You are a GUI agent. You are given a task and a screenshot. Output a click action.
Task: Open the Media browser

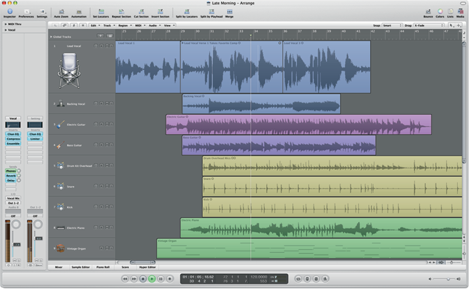(x=460, y=12)
